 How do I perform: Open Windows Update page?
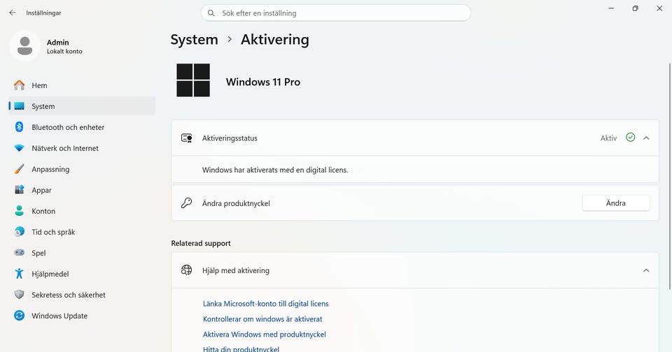(x=82, y=316)
